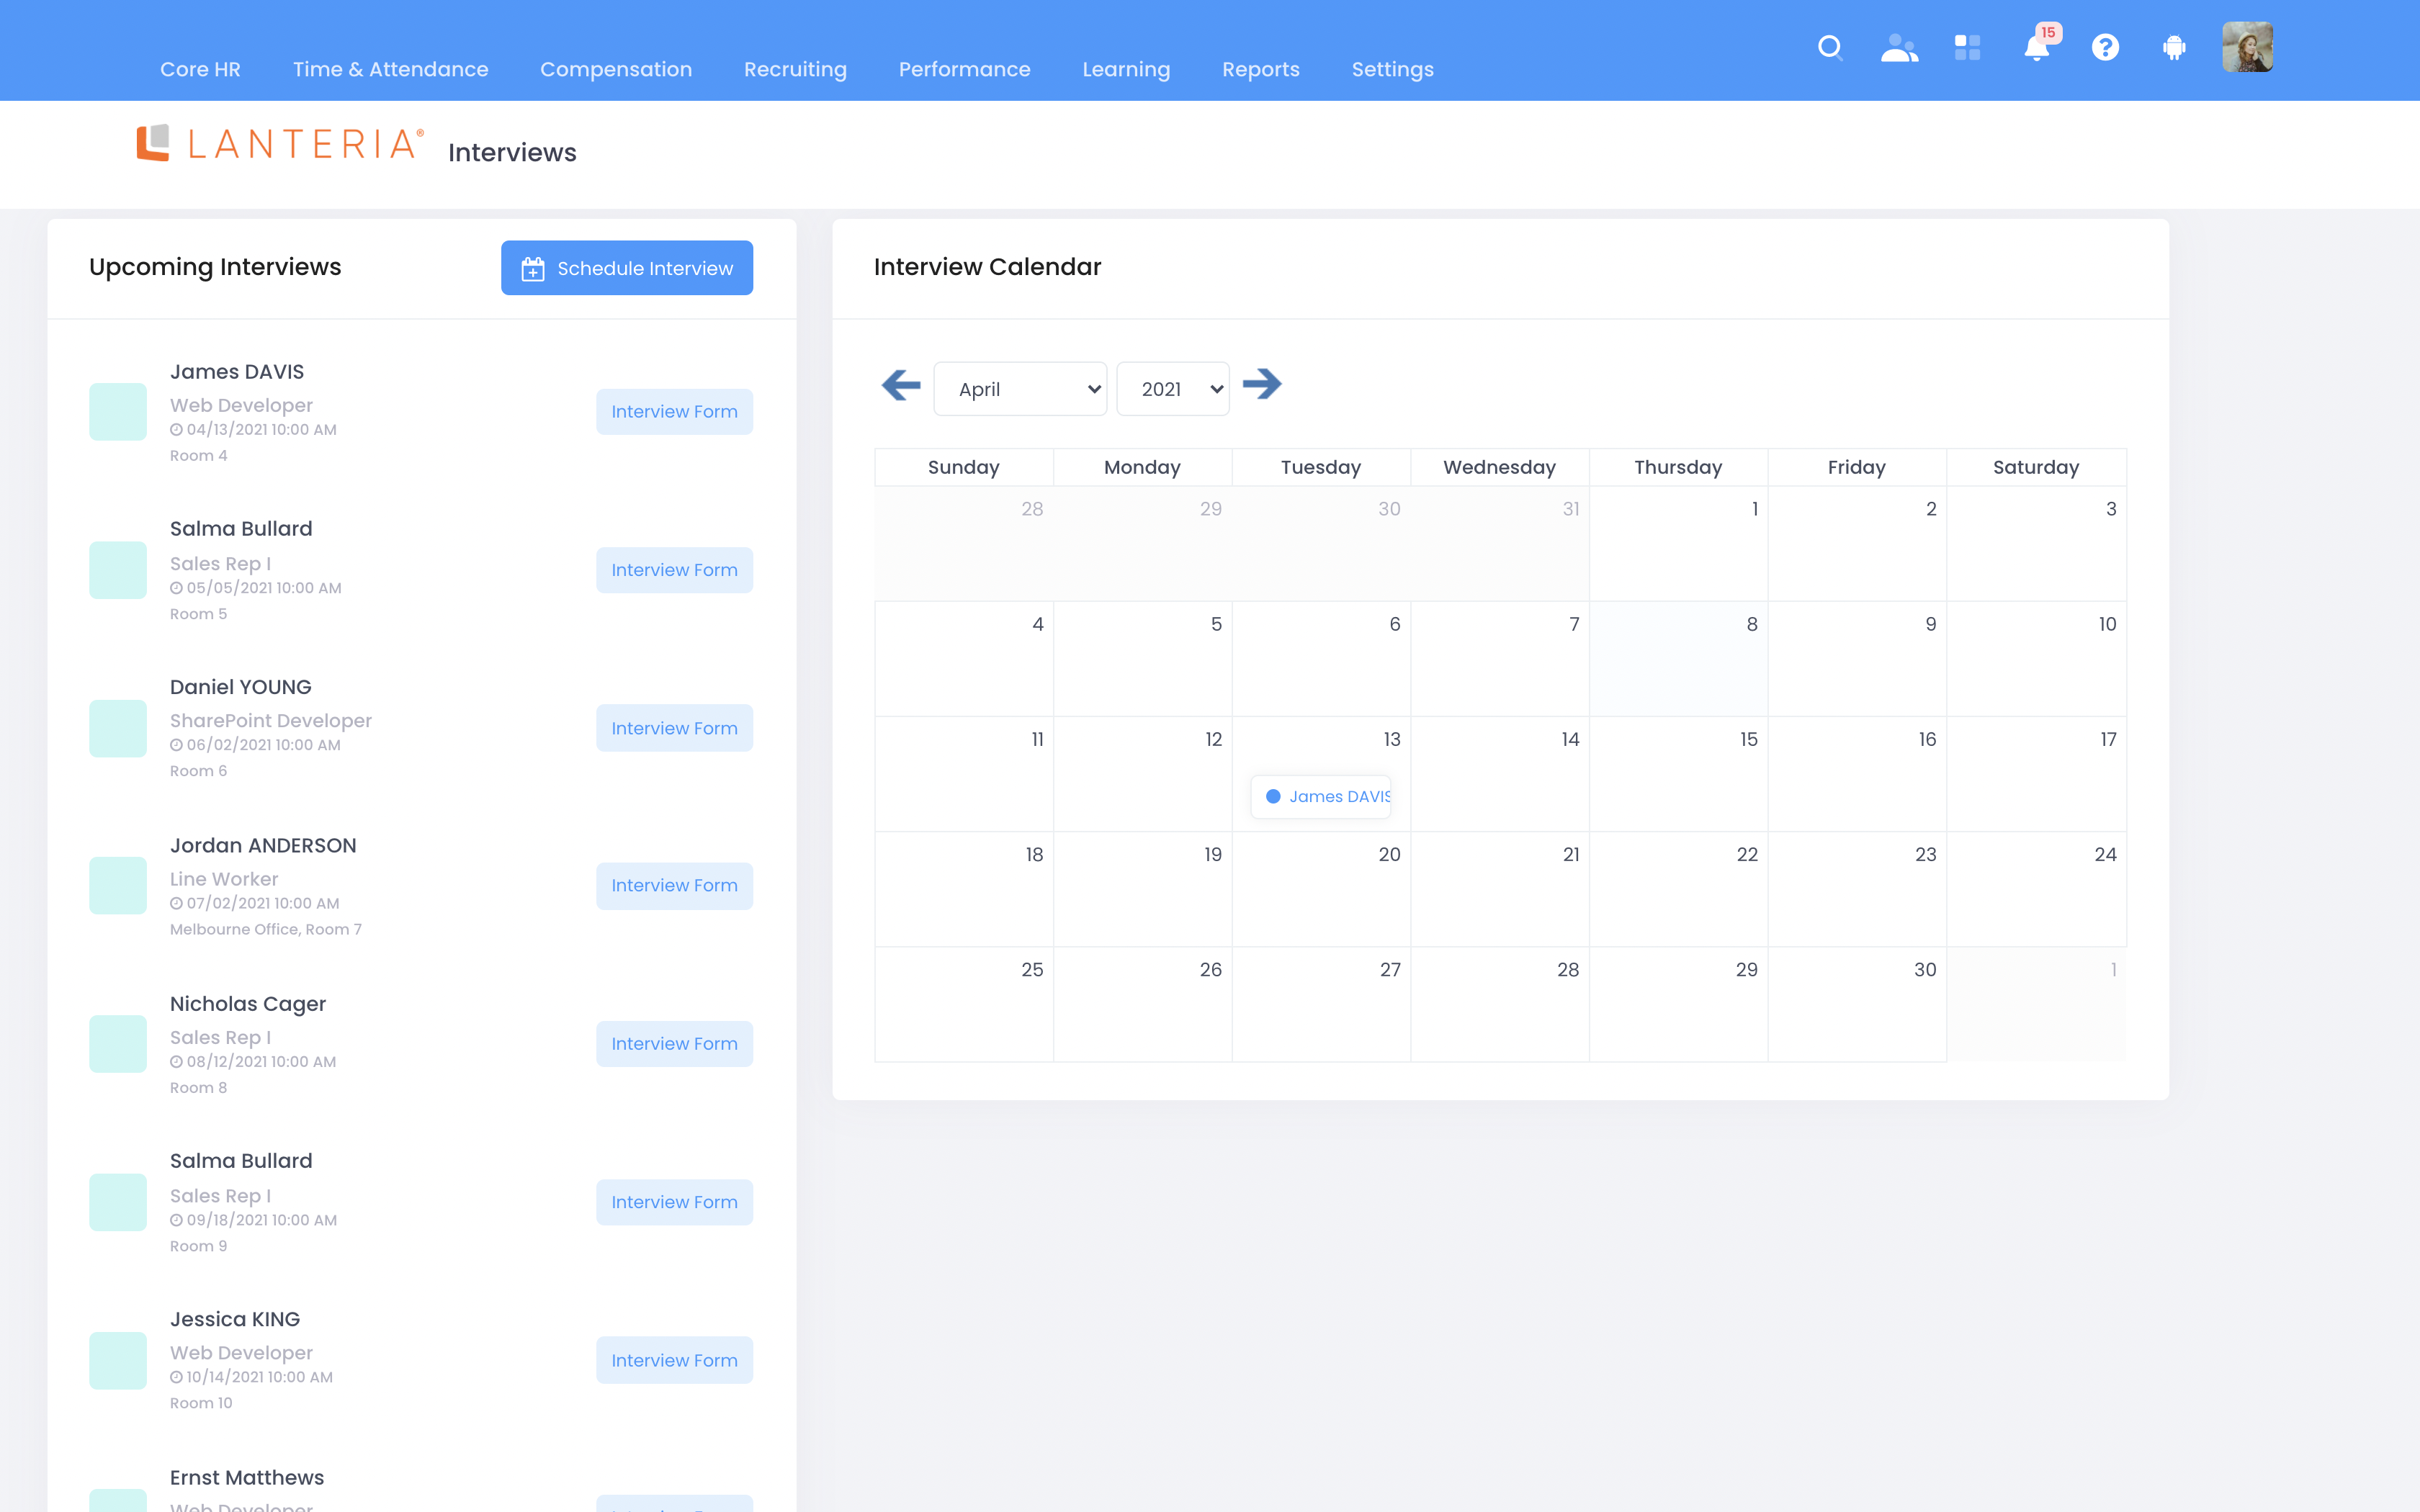Go to next month with right arrow
2420x1512 pixels.
[x=1262, y=384]
